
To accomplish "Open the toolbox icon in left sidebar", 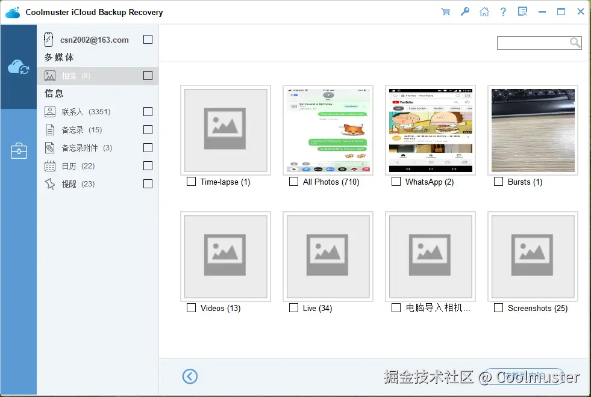I will click(18, 150).
